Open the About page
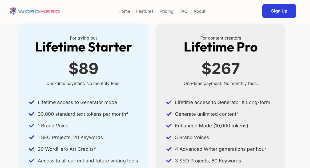Viewport: 310px width, 168px height. tap(199, 11)
